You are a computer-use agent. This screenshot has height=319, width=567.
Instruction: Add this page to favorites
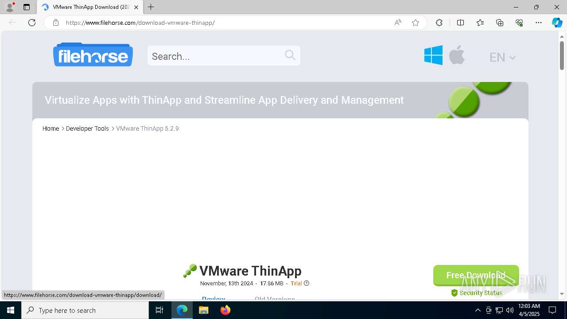[x=416, y=23]
